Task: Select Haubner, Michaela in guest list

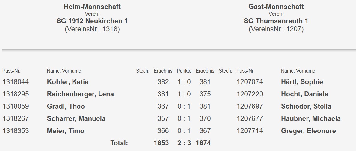Action: coord(311,119)
